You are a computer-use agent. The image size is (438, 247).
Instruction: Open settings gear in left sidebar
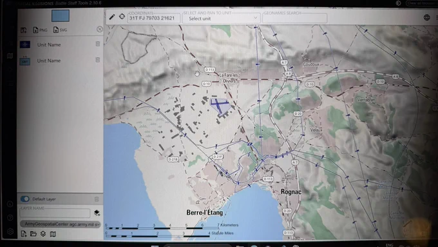(10, 232)
